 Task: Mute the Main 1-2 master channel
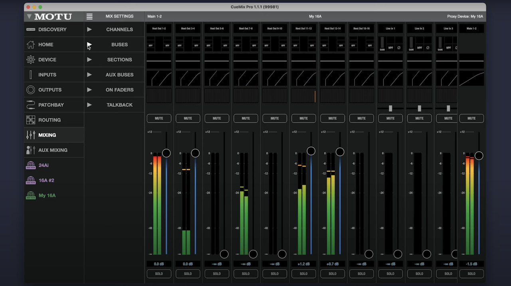pyautogui.click(x=471, y=118)
